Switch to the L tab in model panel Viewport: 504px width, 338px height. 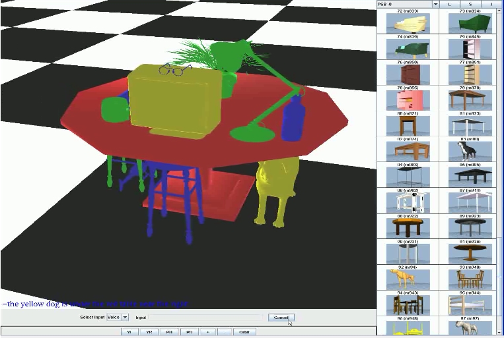(449, 4)
